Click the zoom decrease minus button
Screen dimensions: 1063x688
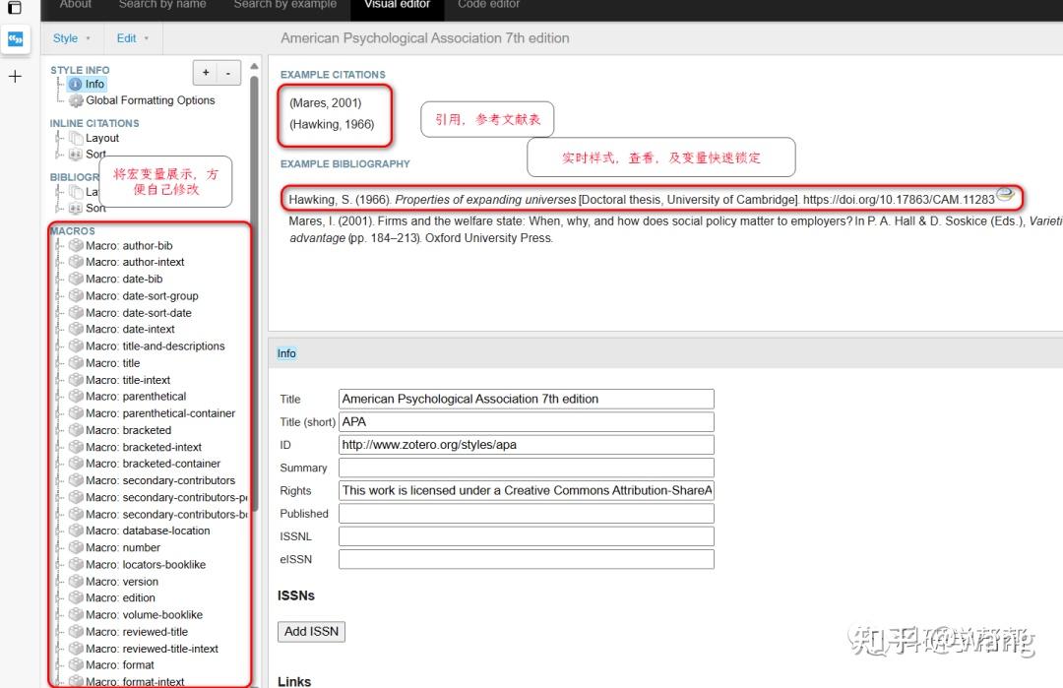click(227, 72)
